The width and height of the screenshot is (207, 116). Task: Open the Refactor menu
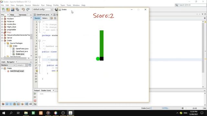(36, 5)
